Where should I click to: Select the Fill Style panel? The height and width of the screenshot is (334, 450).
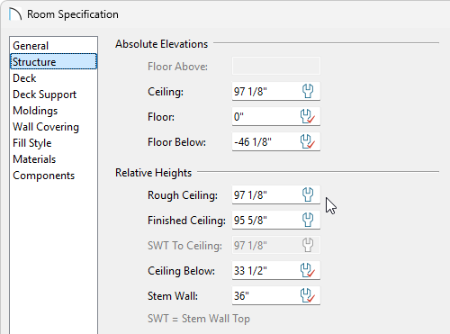53,143
